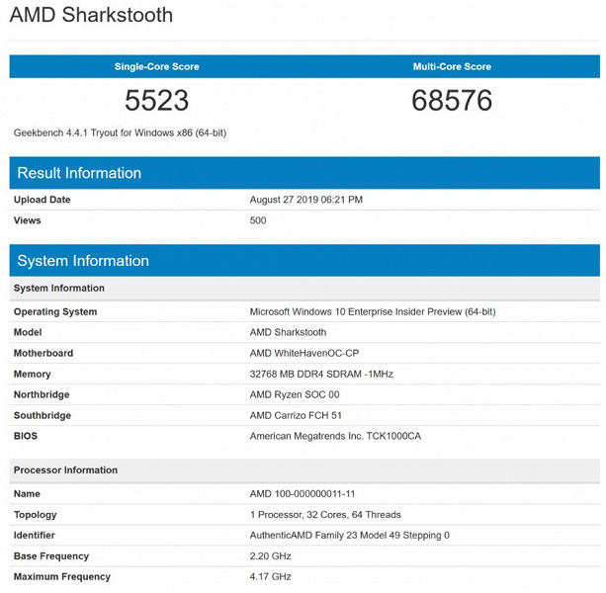Click the Views count of 500

pyautogui.click(x=258, y=220)
